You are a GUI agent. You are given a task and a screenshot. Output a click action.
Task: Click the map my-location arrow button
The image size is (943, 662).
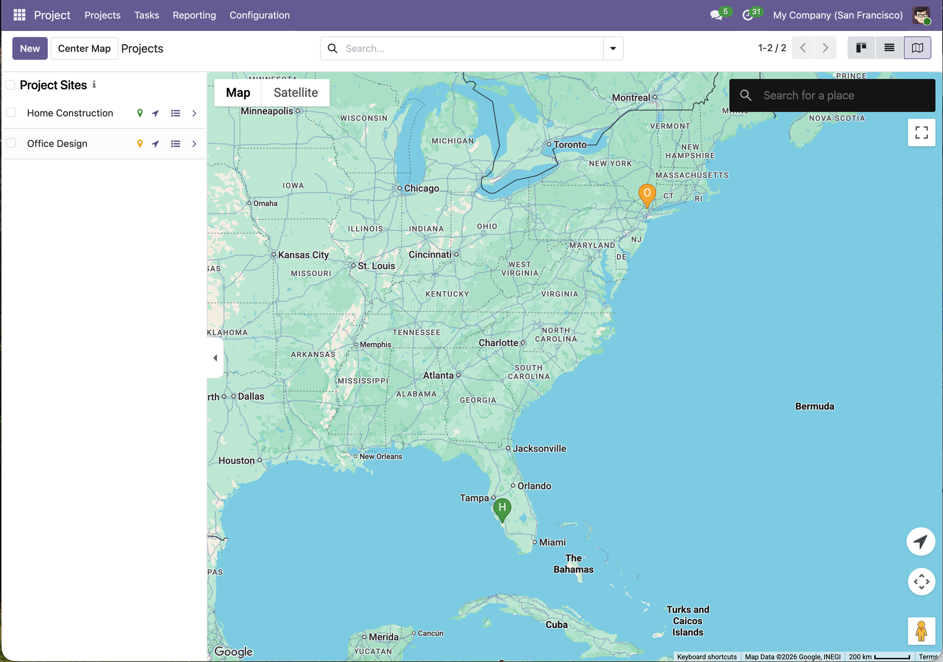point(920,541)
